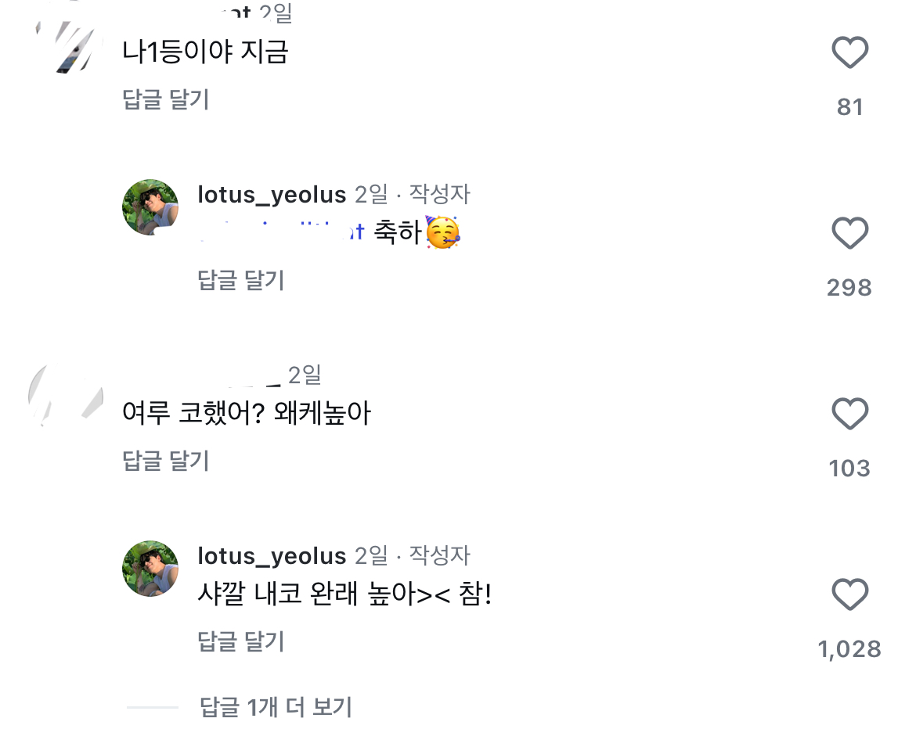The image size is (916, 729).
Task: Tap "답글 달기" under "여루 코했어? 왜케높아"
Action: (165, 461)
